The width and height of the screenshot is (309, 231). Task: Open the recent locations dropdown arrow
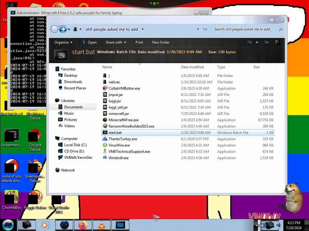69,29
